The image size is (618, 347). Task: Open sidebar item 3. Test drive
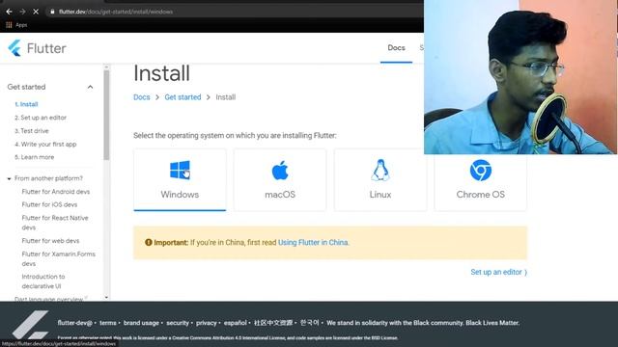coord(32,131)
